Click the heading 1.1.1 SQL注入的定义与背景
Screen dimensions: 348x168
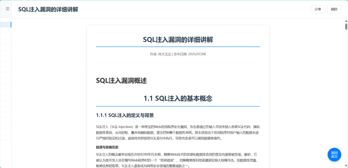pos(125,115)
